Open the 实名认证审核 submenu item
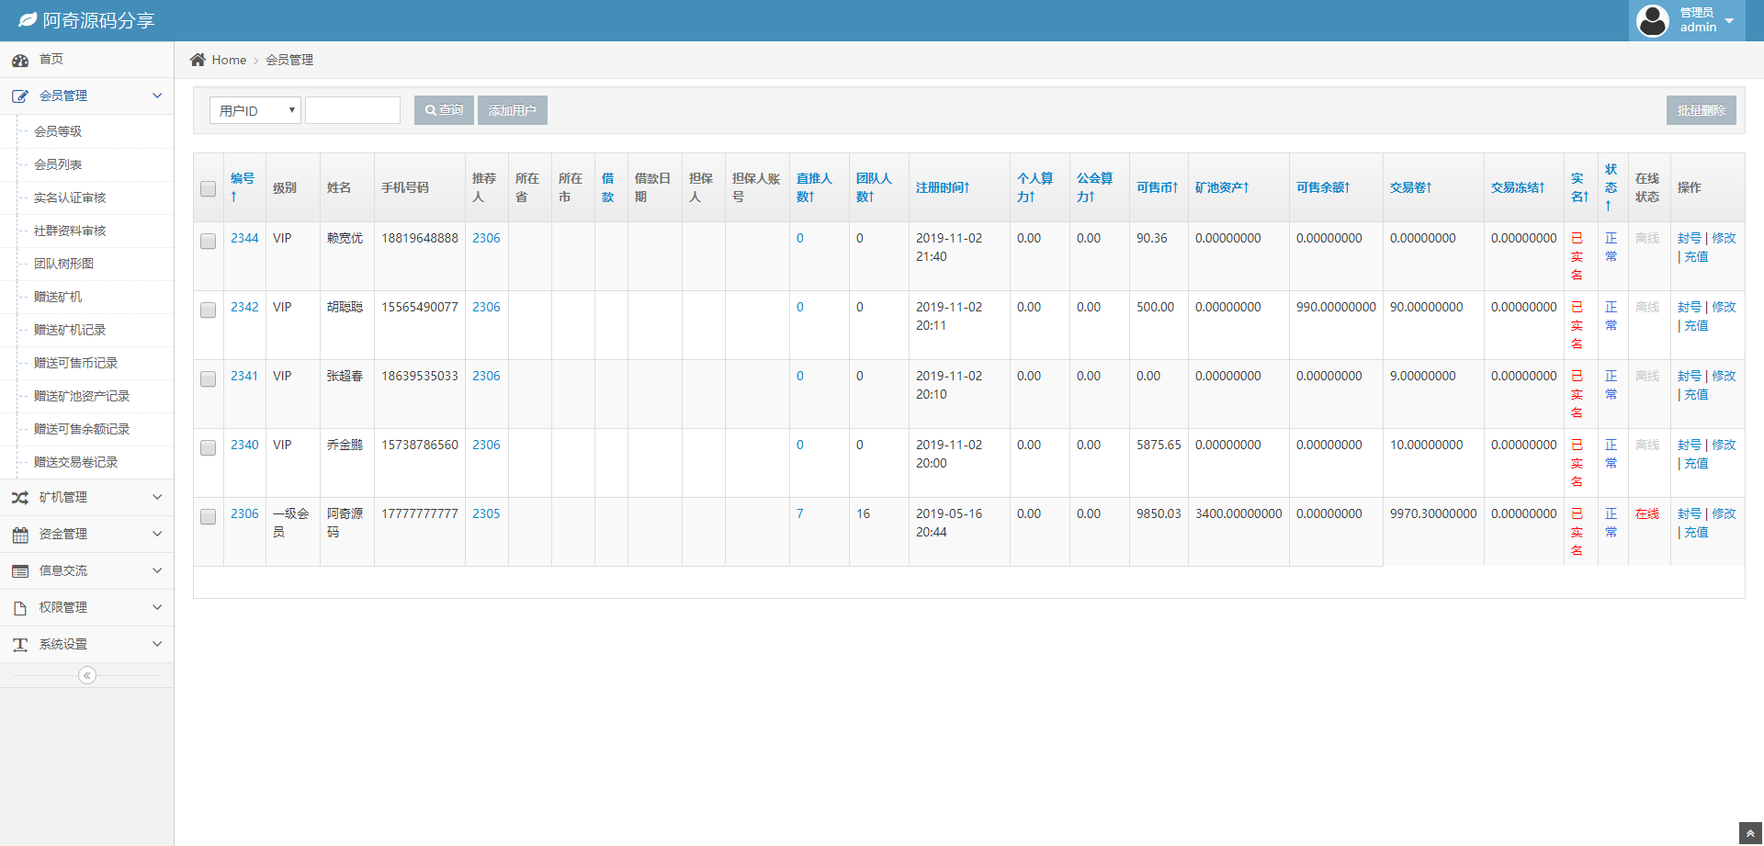Image resolution: width=1764 pixels, height=846 pixels. [x=70, y=197]
